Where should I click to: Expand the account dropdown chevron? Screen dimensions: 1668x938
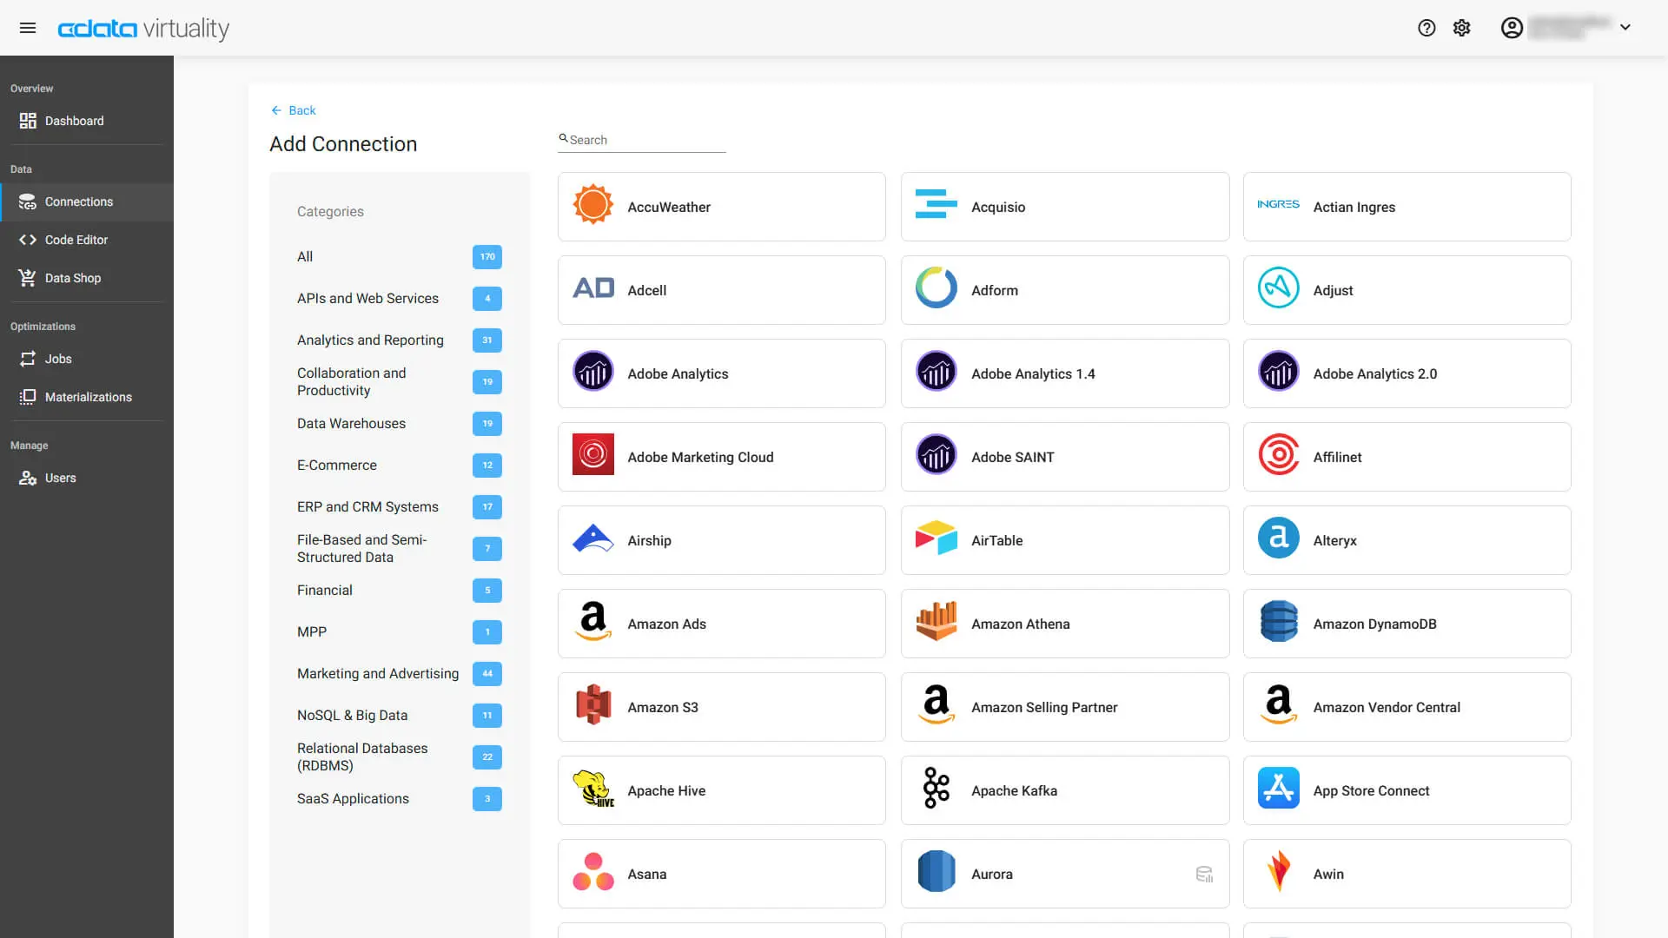(x=1625, y=28)
